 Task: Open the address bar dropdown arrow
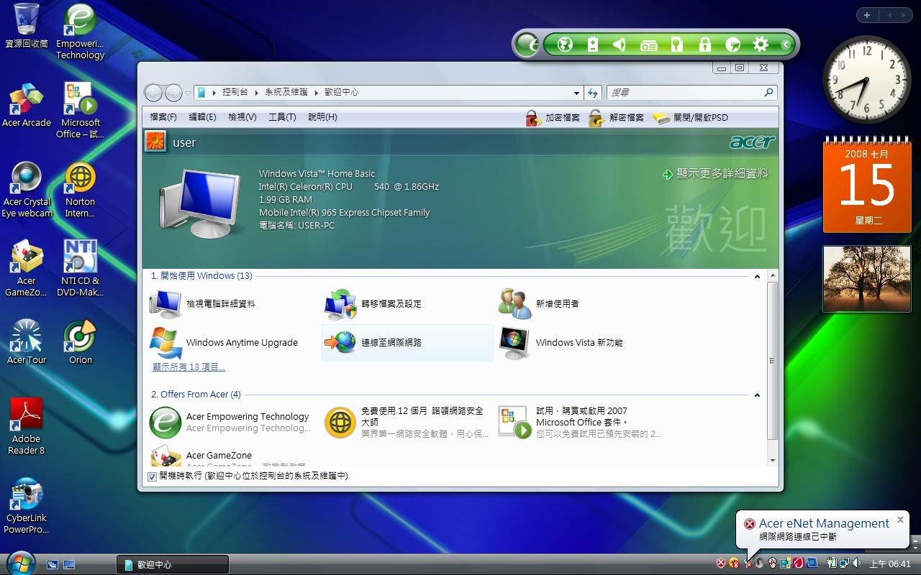576,93
